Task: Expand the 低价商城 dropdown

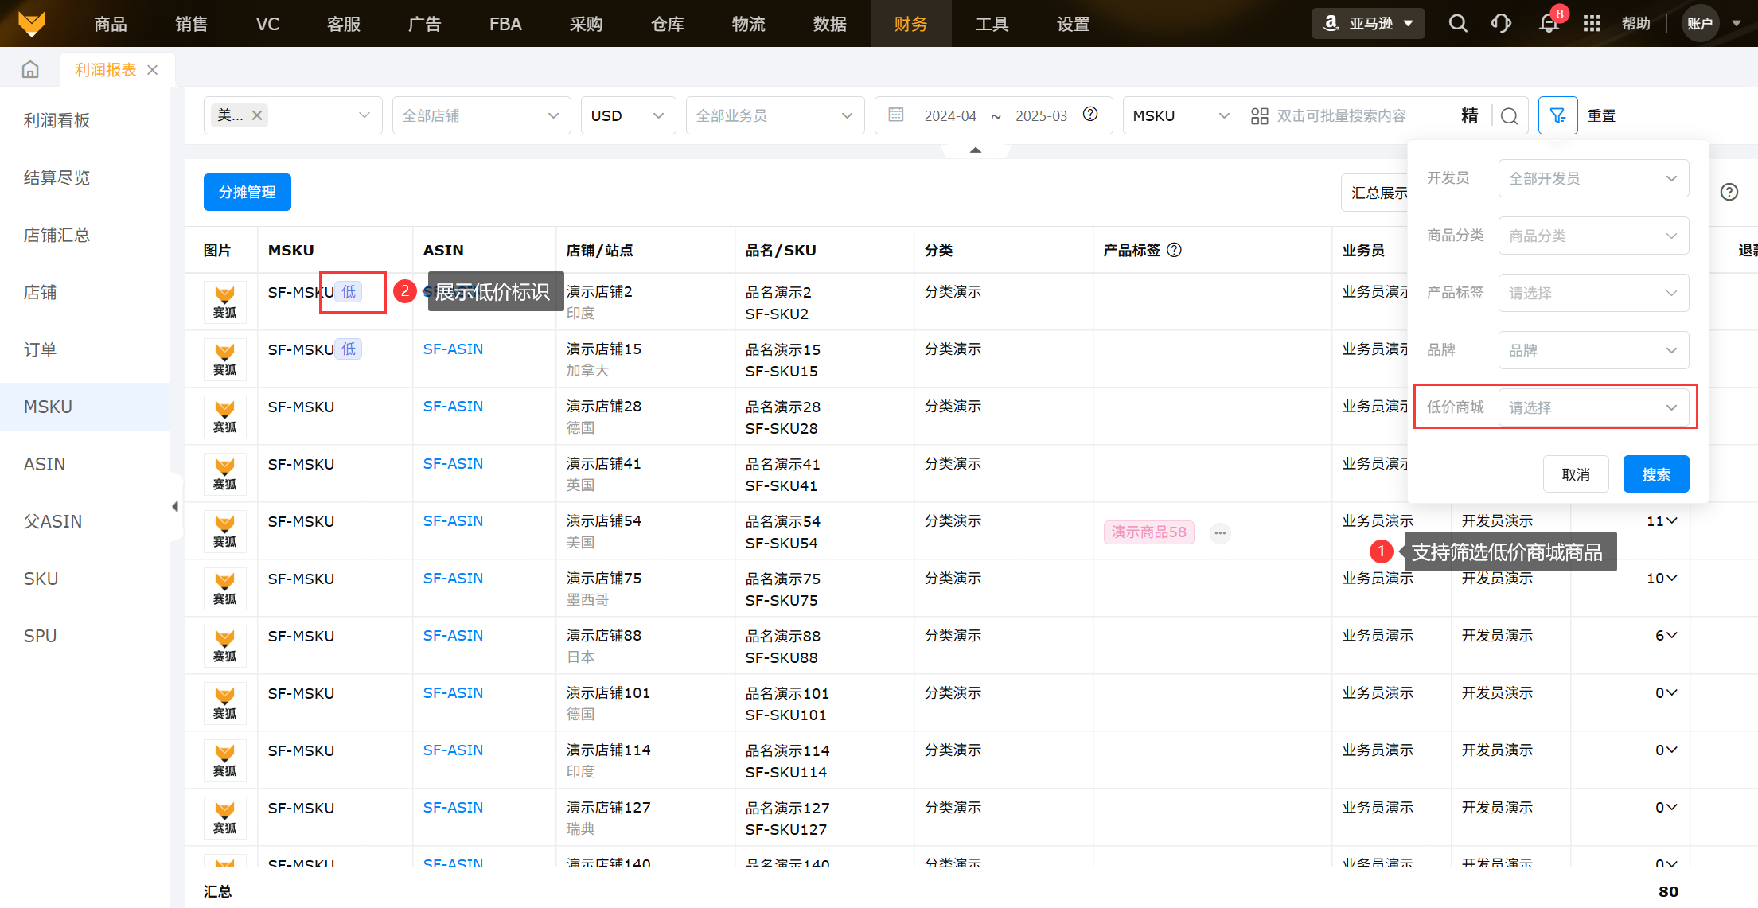Action: tap(1592, 407)
